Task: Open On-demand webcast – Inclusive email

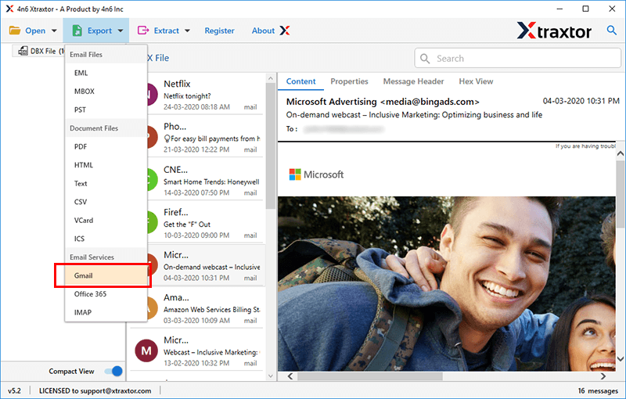Action: (x=206, y=265)
